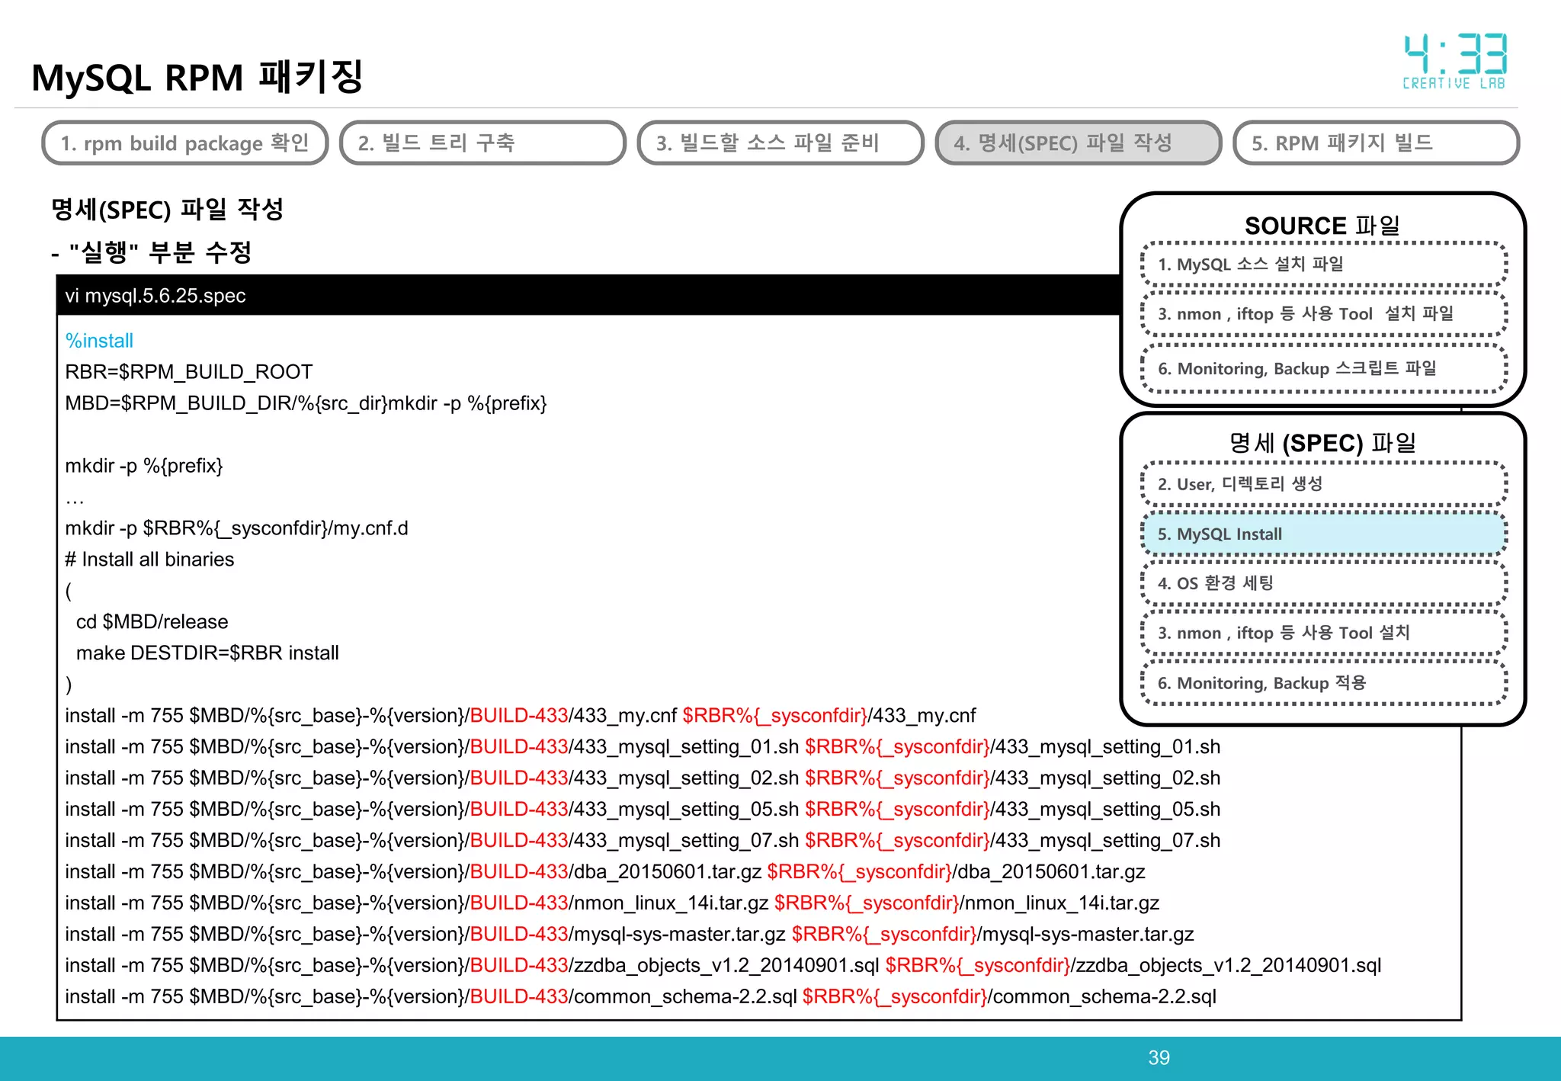
Task: Select '6. Monitoring, Backup 적용' box
Action: pyautogui.click(x=1324, y=683)
